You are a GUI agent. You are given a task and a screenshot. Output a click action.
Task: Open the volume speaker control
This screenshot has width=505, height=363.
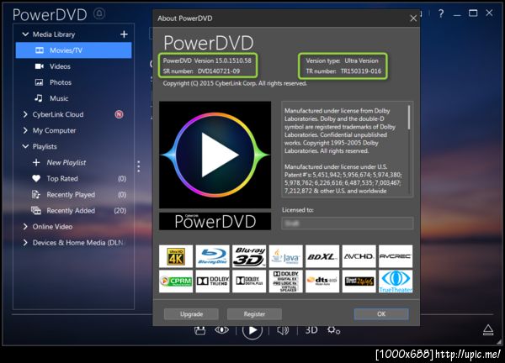point(283,330)
